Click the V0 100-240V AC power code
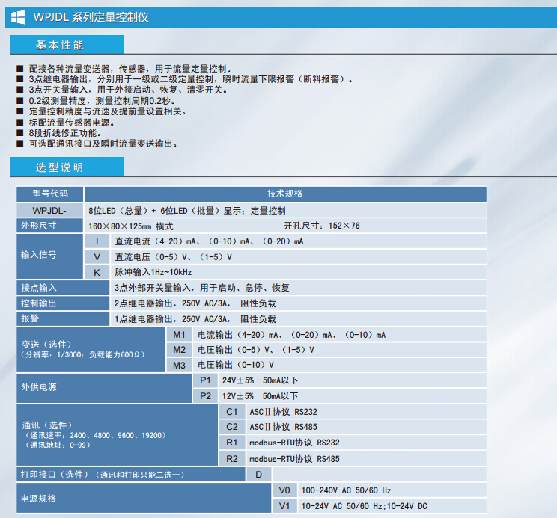 (284, 490)
